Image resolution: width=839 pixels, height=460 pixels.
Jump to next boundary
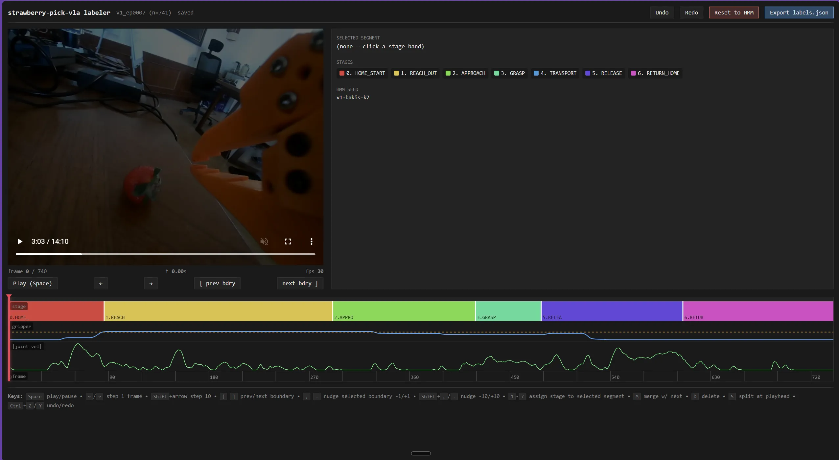(300, 283)
